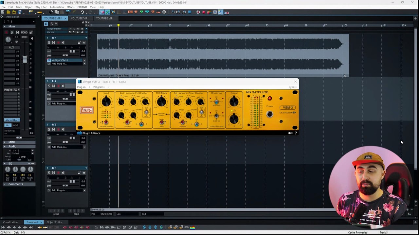This screenshot has height=235, width=419.
Task: Open Add Plug-in dropdown on track 1
Action: (84, 64)
